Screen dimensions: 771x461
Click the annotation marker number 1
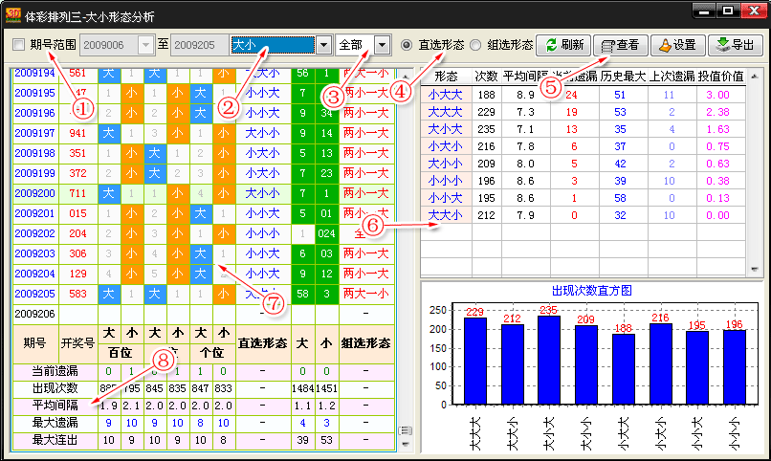click(x=83, y=108)
